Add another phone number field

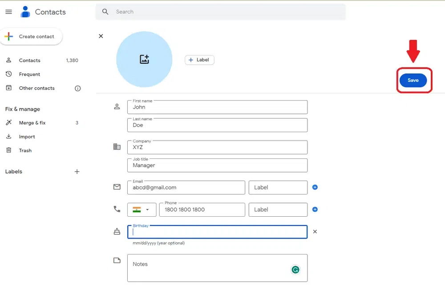click(315, 209)
